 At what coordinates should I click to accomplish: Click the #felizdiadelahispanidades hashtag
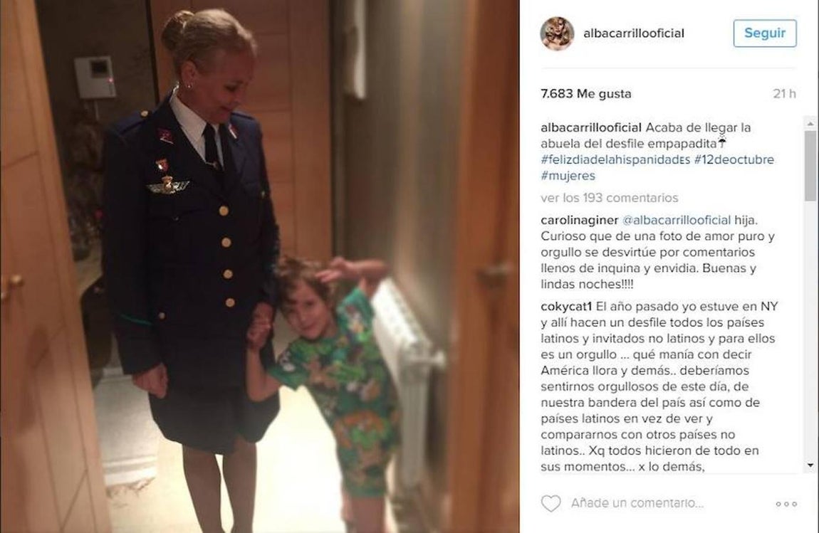[615, 159]
